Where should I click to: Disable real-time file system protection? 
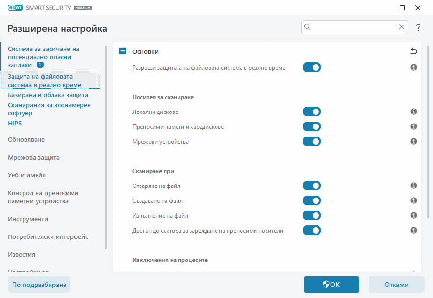point(311,67)
